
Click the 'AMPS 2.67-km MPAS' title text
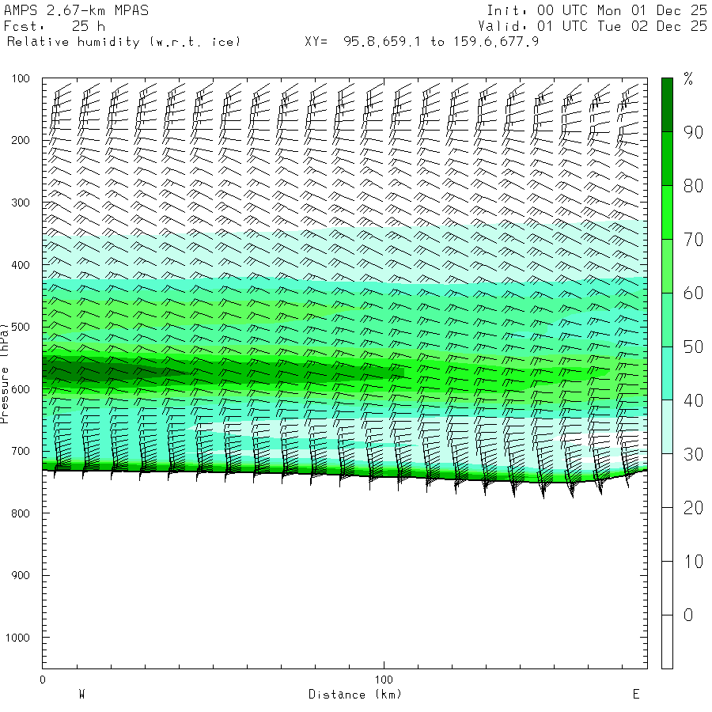(x=76, y=10)
